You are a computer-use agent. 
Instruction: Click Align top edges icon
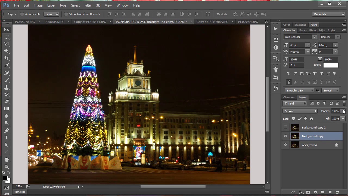coord(110,14)
